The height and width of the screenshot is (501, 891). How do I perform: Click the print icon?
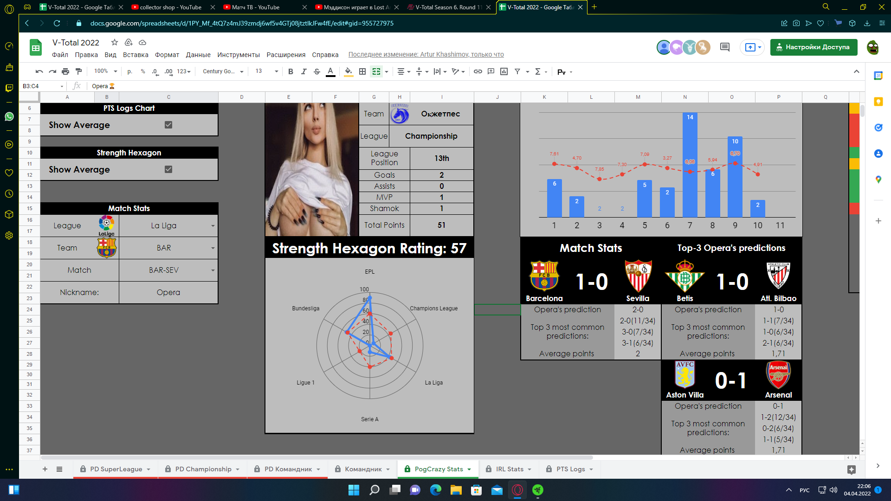click(65, 71)
